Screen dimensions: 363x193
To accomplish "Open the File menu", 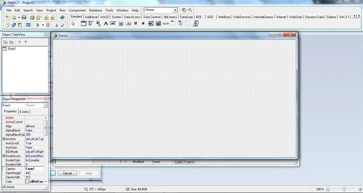I will point(9,10).
